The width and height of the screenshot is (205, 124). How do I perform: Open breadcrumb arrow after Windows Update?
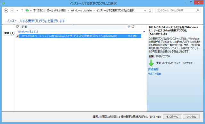[94, 11]
